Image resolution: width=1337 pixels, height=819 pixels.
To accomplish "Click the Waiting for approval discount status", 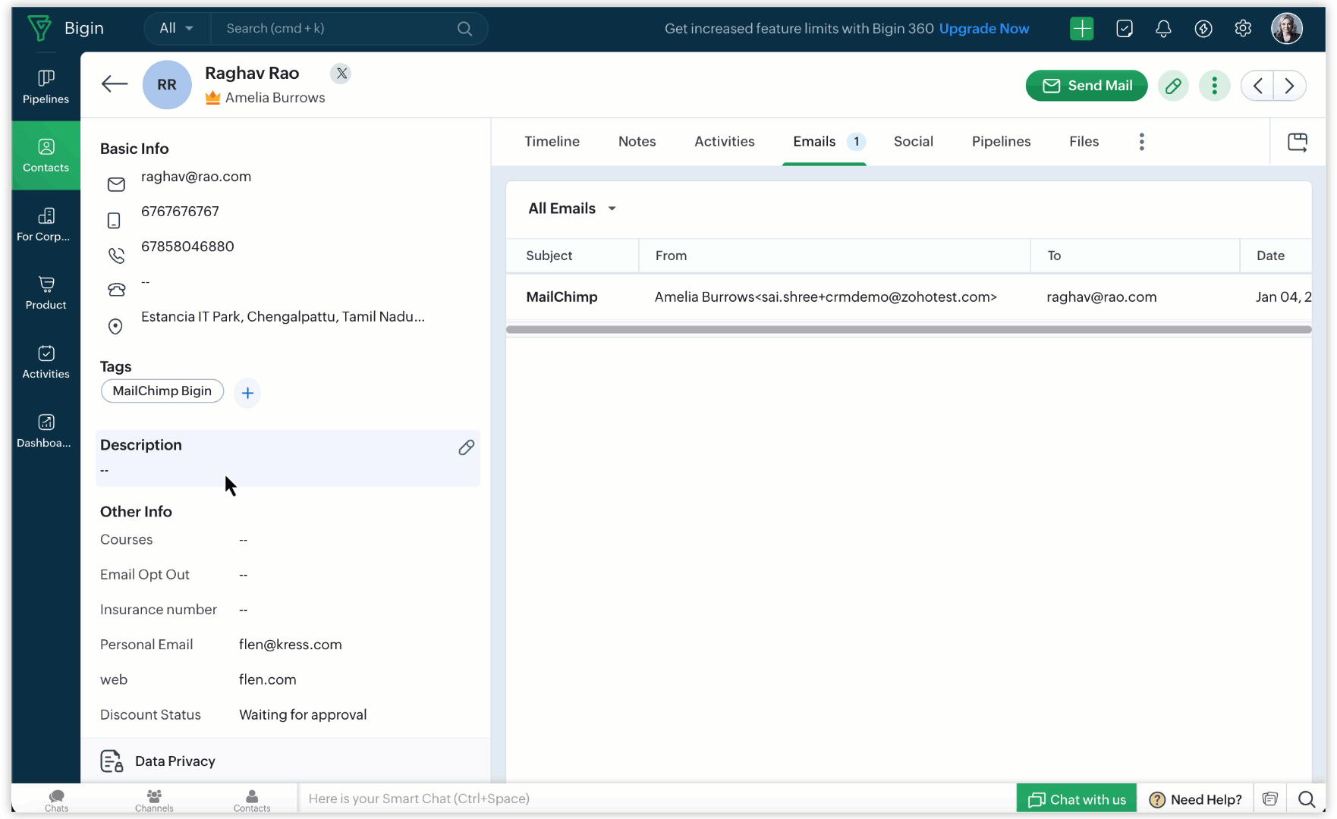I will (303, 715).
